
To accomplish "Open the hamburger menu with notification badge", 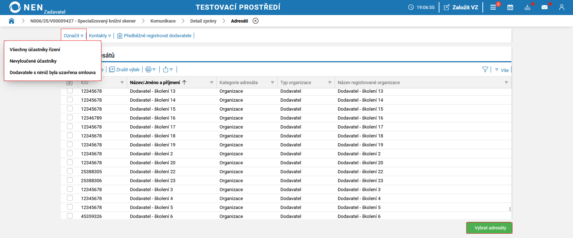I will pos(493,7).
